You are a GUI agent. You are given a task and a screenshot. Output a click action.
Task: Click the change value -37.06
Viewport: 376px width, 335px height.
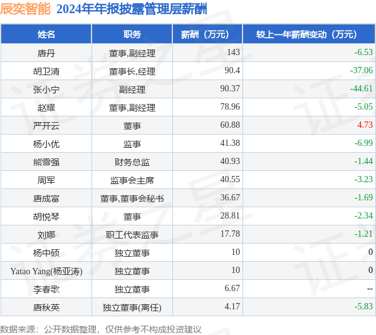[x=362, y=70]
